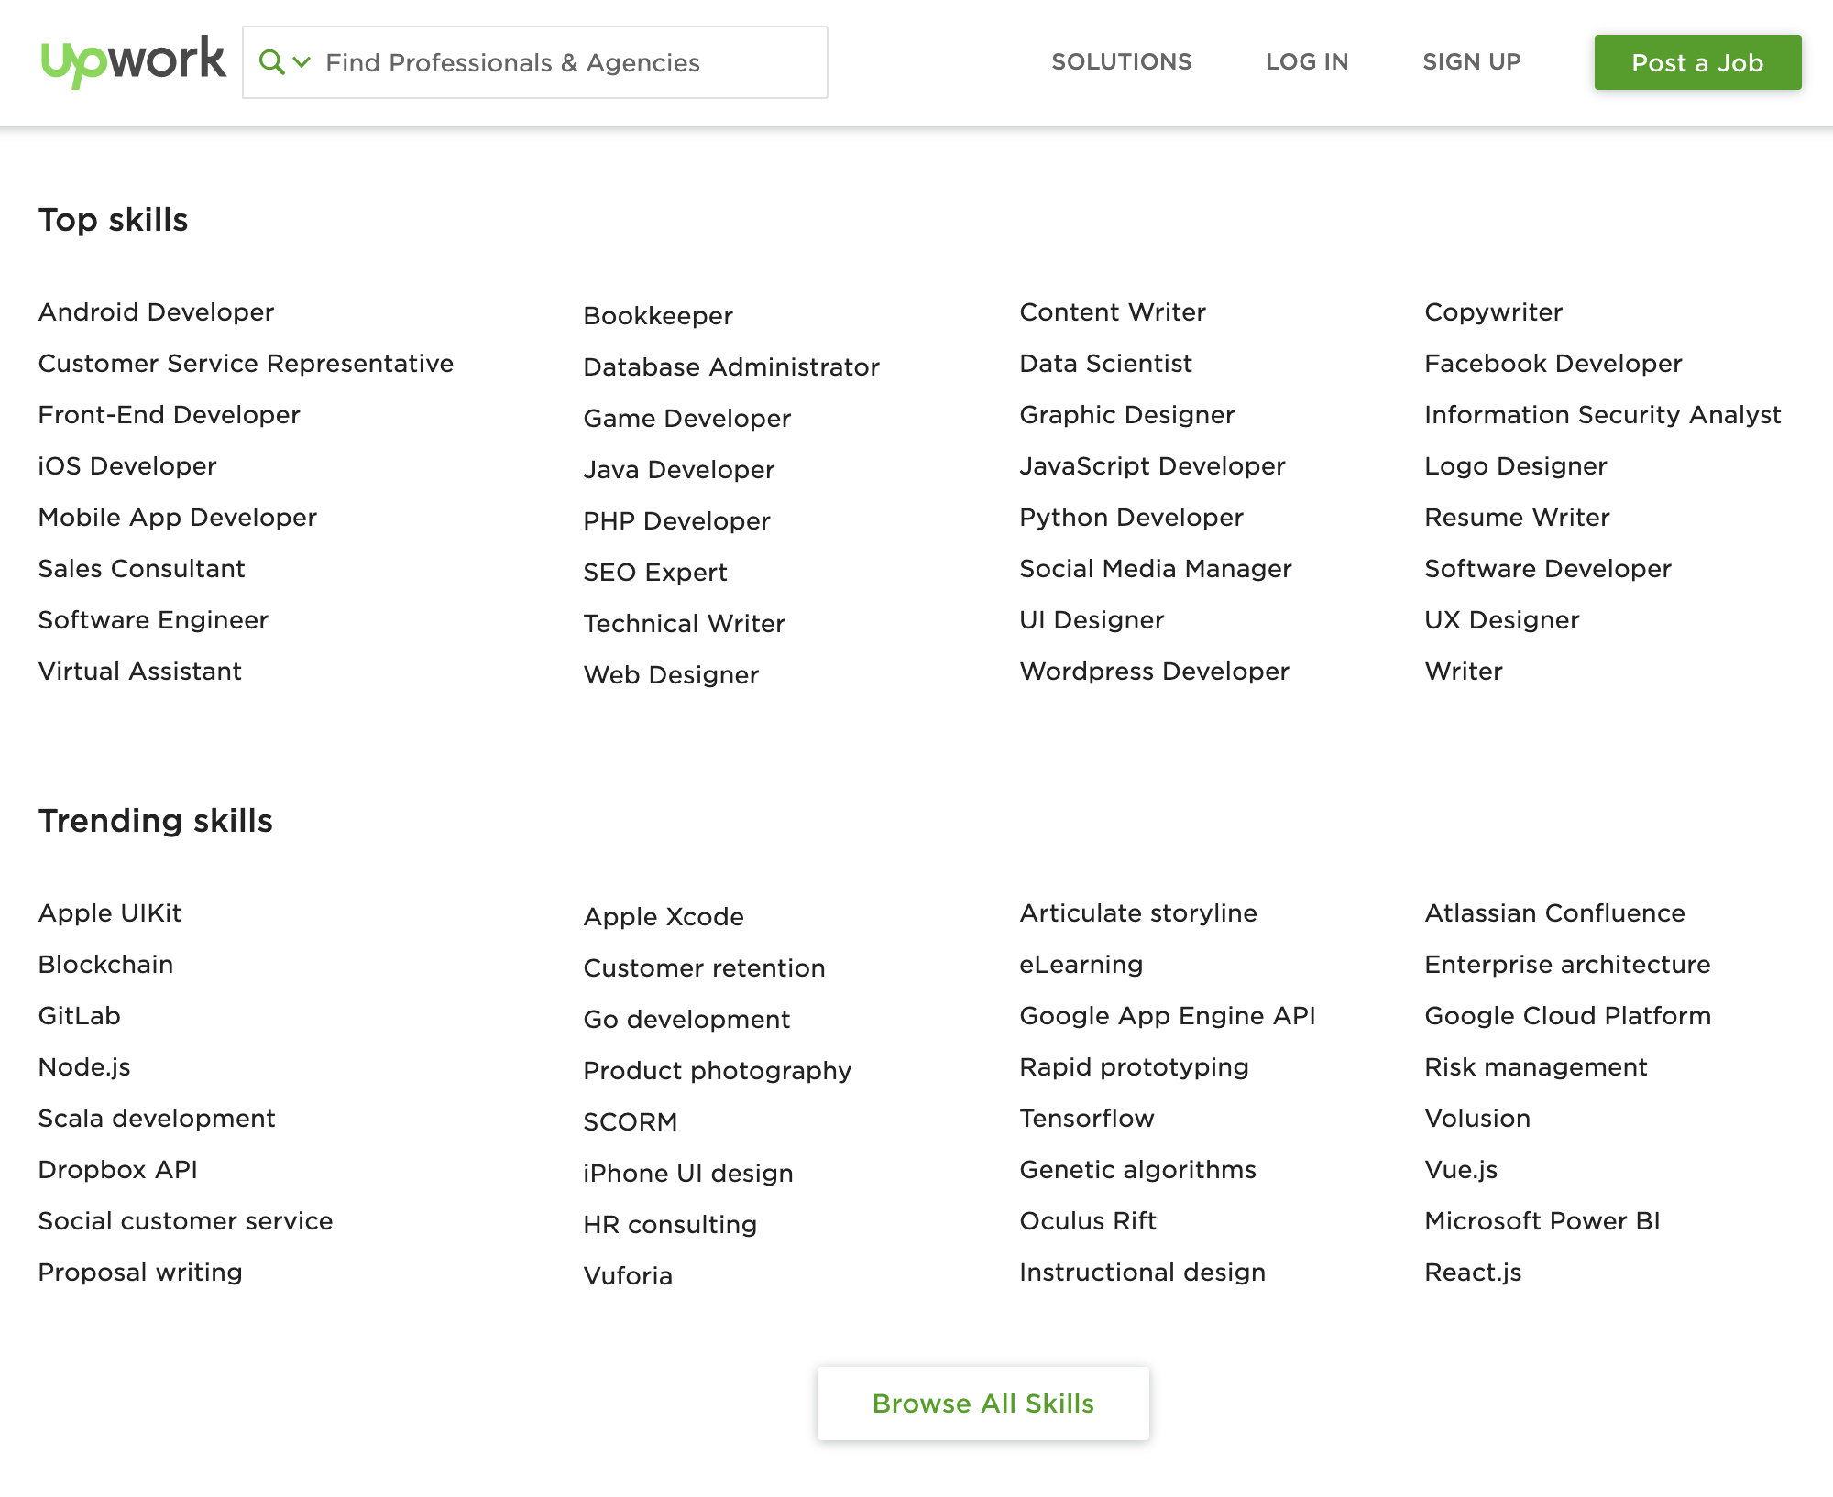This screenshot has height=1497, width=1833.
Task: Select Dropbox API link
Action: click(118, 1170)
